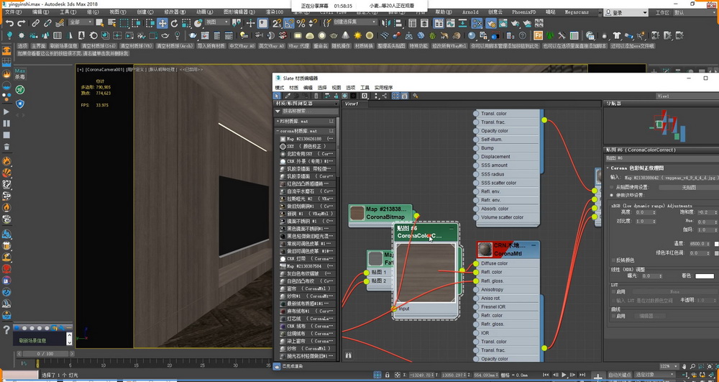Click the Map #213838 CoronaBitmap node thumbnail
Screen dimensions: 719x382
tap(357, 213)
